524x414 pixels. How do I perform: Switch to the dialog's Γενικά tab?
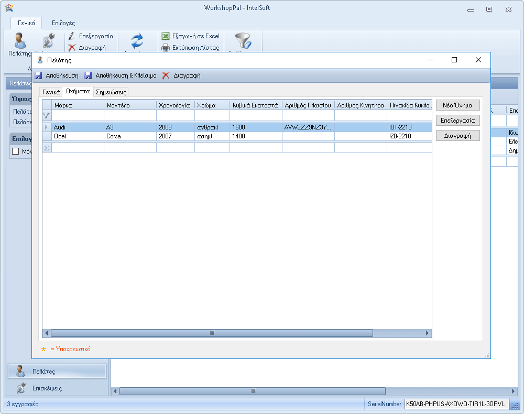coord(51,92)
